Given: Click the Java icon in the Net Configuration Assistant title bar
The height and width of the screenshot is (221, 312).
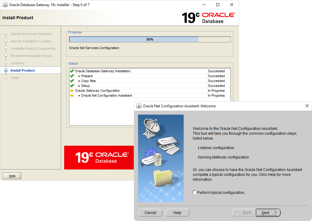Looking at the screenshot, I should point(139,106).
